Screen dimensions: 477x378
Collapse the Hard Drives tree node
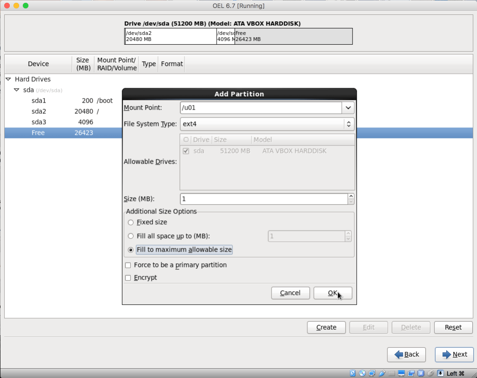[8, 79]
